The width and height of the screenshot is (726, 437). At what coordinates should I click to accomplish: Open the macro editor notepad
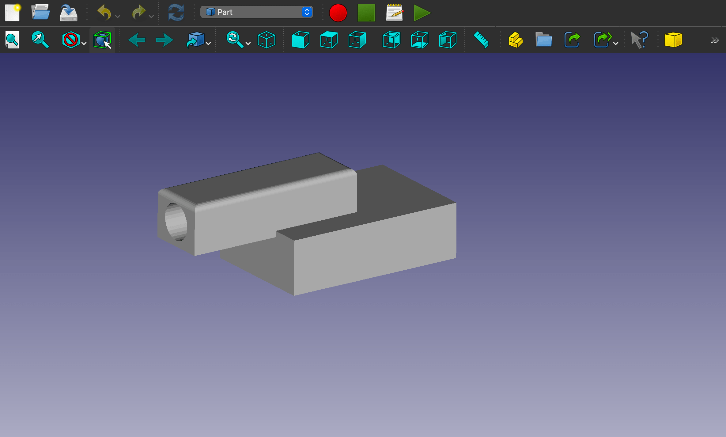pos(394,12)
